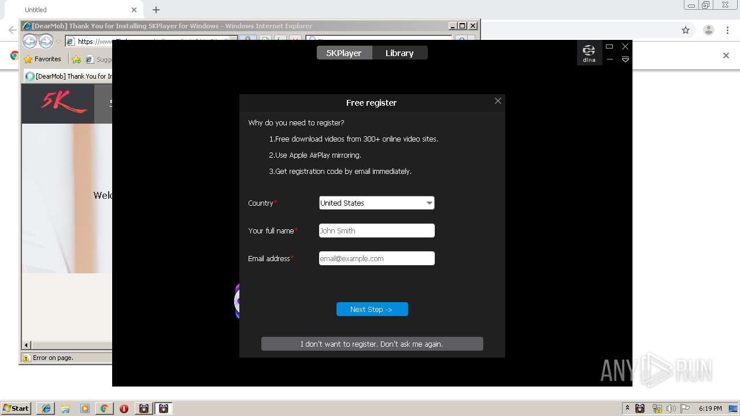Image resolution: width=740 pixels, height=416 pixels.
Task: Open the Country dropdown showing United States
Action: coord(376,203)
